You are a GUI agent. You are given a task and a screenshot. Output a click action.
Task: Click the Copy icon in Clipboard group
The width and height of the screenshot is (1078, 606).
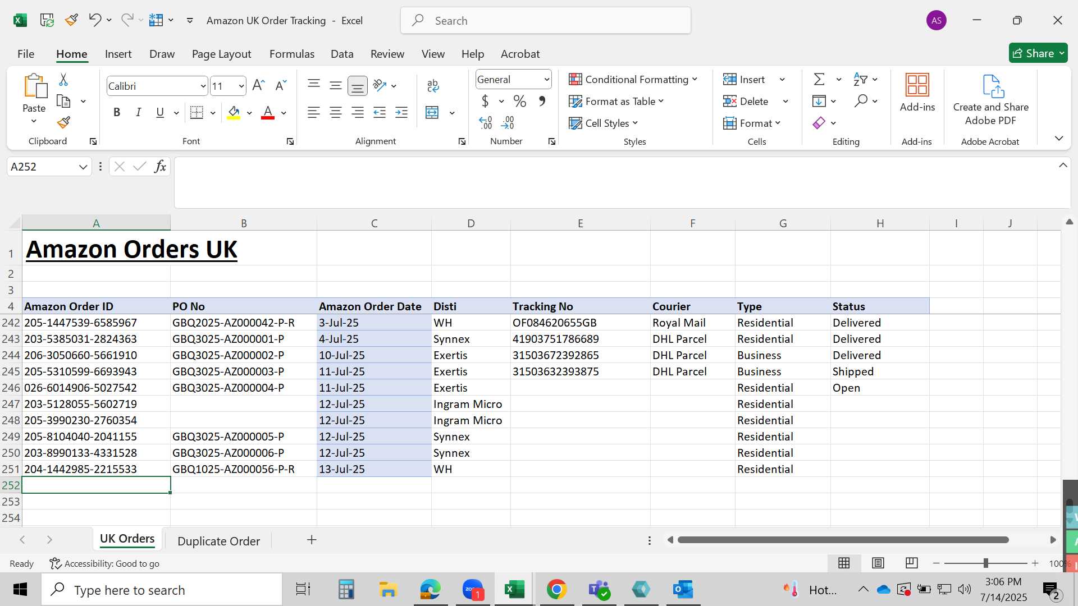(x=63, y=102)
